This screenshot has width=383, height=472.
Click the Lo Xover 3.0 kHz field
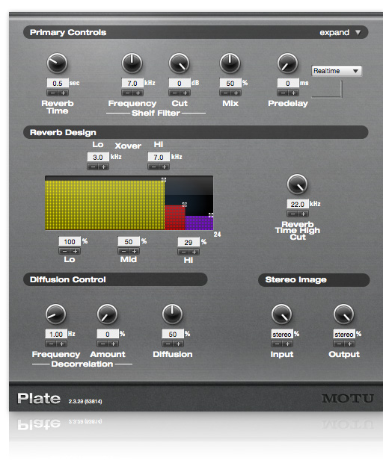[98, 157]
